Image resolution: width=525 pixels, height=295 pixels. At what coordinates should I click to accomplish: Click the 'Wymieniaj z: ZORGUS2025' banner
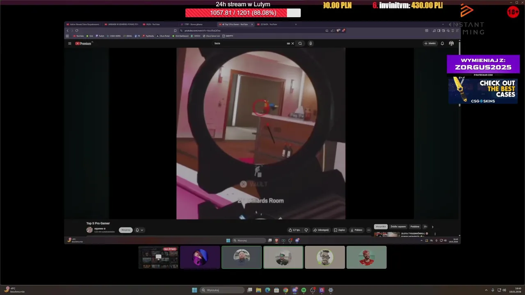pyautogui.click(x=483, y=64)
